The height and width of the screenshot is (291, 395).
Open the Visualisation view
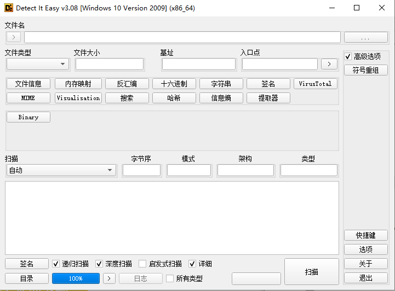(78, 98)
